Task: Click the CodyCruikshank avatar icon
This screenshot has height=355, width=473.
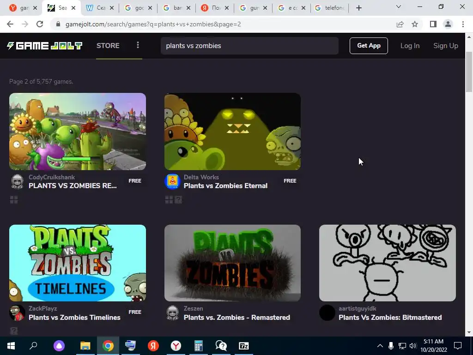Action: (x=17, y=181)
